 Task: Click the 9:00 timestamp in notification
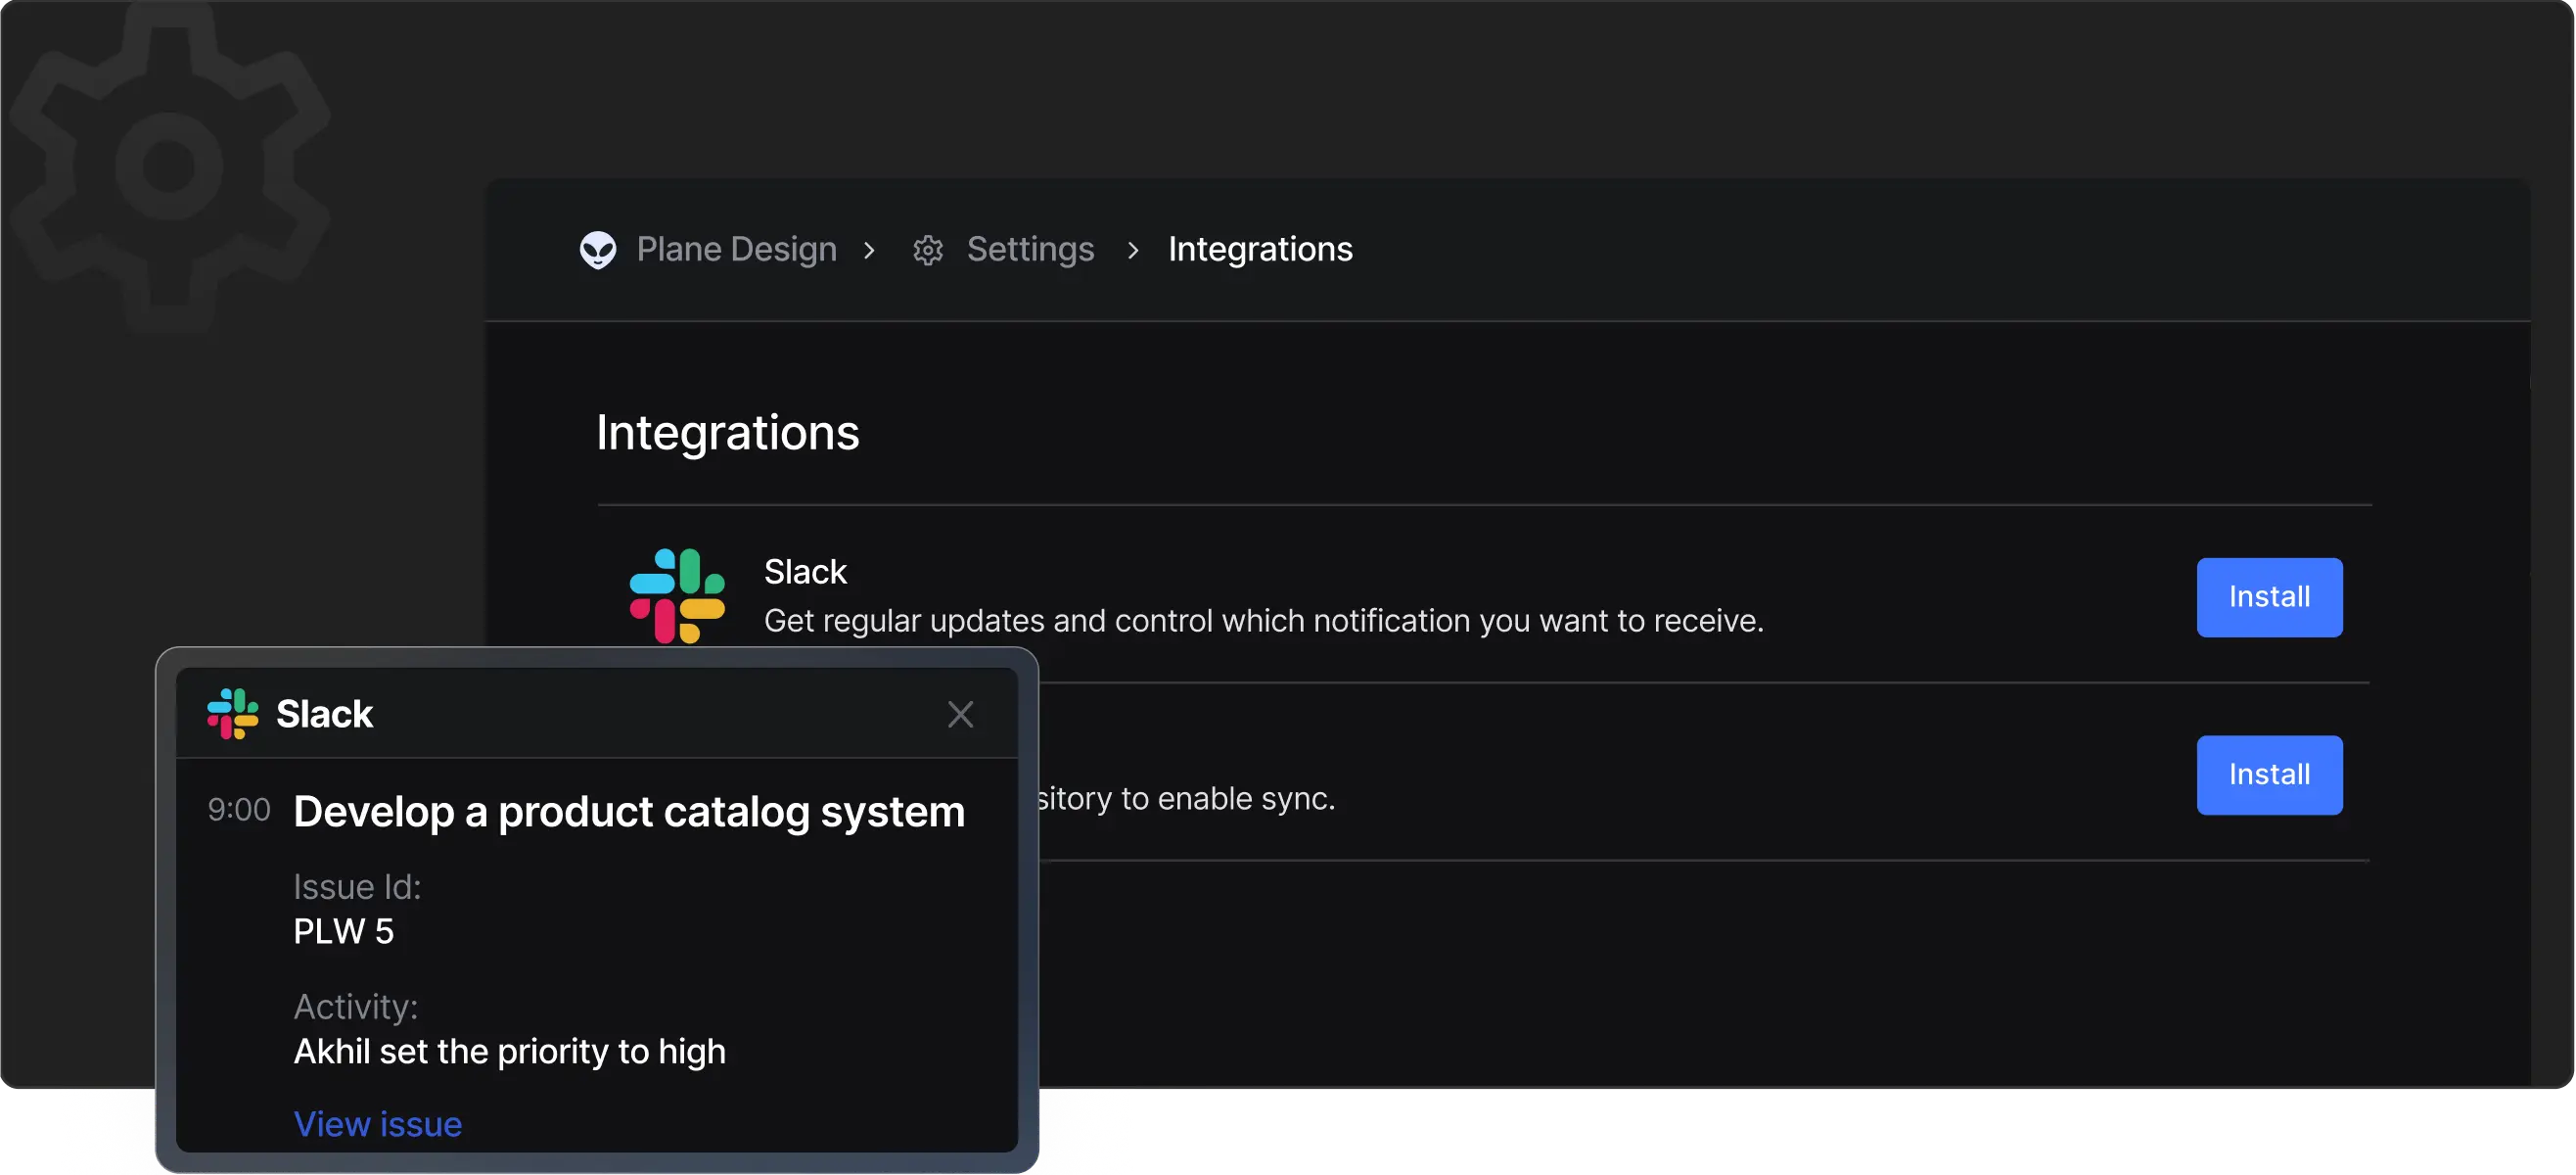click(238, 809)
